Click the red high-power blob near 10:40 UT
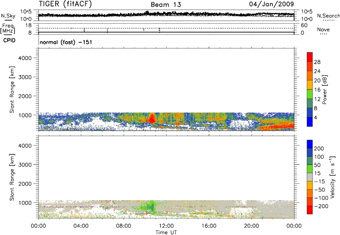This screenshot has height=235, width=340. click(x=152, y=119)
